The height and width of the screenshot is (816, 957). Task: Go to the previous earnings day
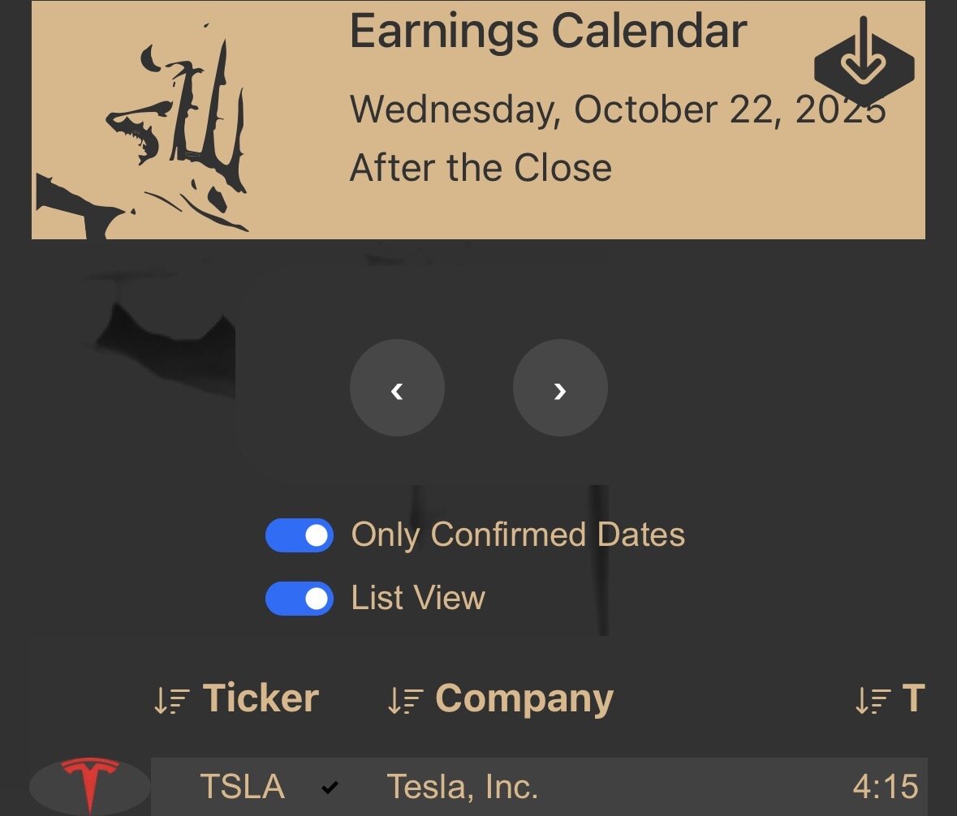point(397,388)
